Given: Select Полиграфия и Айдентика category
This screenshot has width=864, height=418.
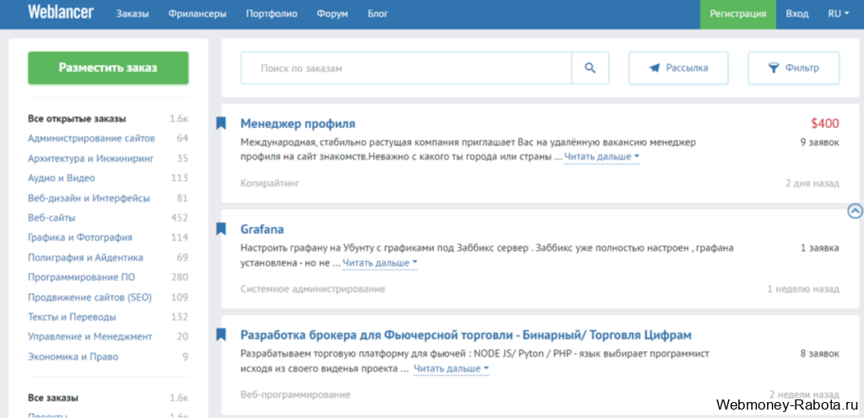Looking at the screenshot, I should [85, 257].
